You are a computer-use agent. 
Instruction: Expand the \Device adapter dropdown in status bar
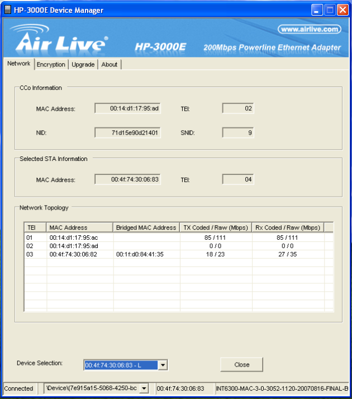click(x=144, y=388)
